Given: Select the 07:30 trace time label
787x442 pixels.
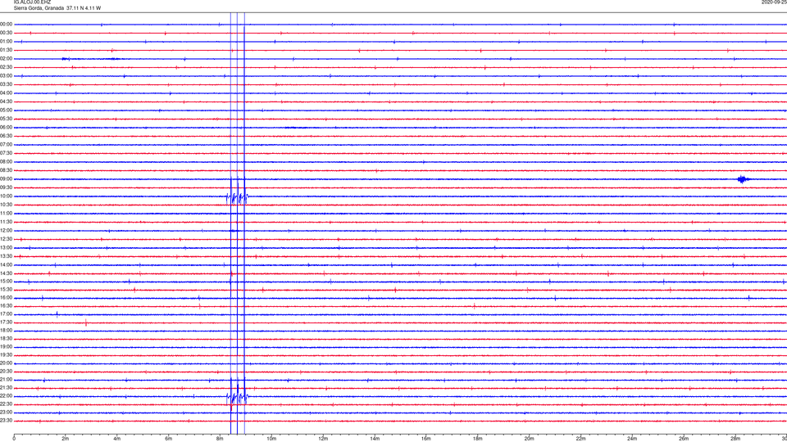Looking at the screenshot, I should point(7,153).
